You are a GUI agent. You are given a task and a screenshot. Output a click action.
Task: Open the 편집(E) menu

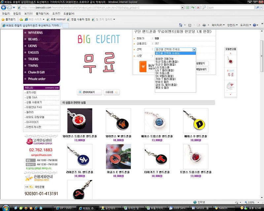17,14
